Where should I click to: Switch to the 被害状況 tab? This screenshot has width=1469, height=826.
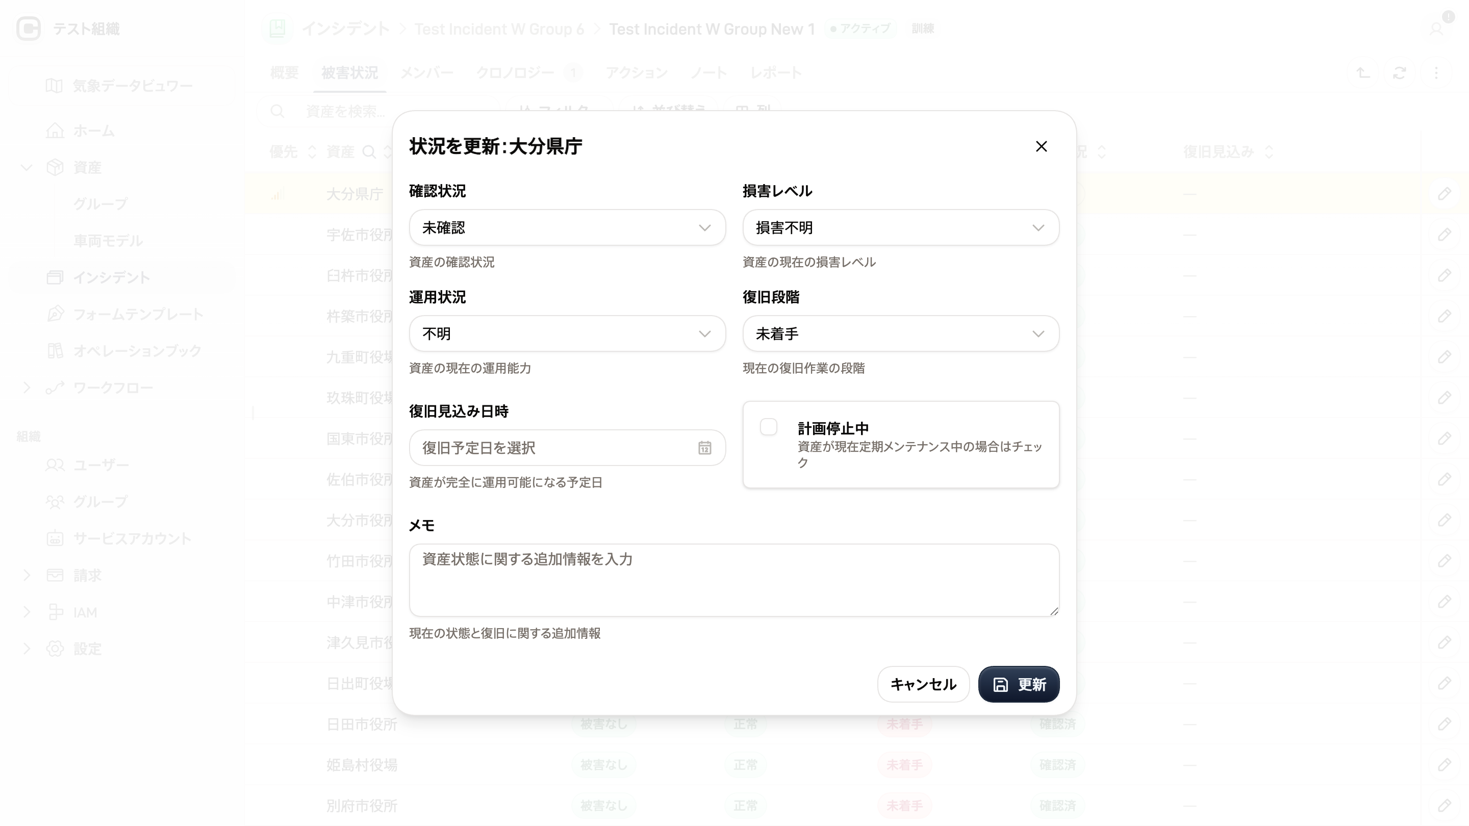349,73
